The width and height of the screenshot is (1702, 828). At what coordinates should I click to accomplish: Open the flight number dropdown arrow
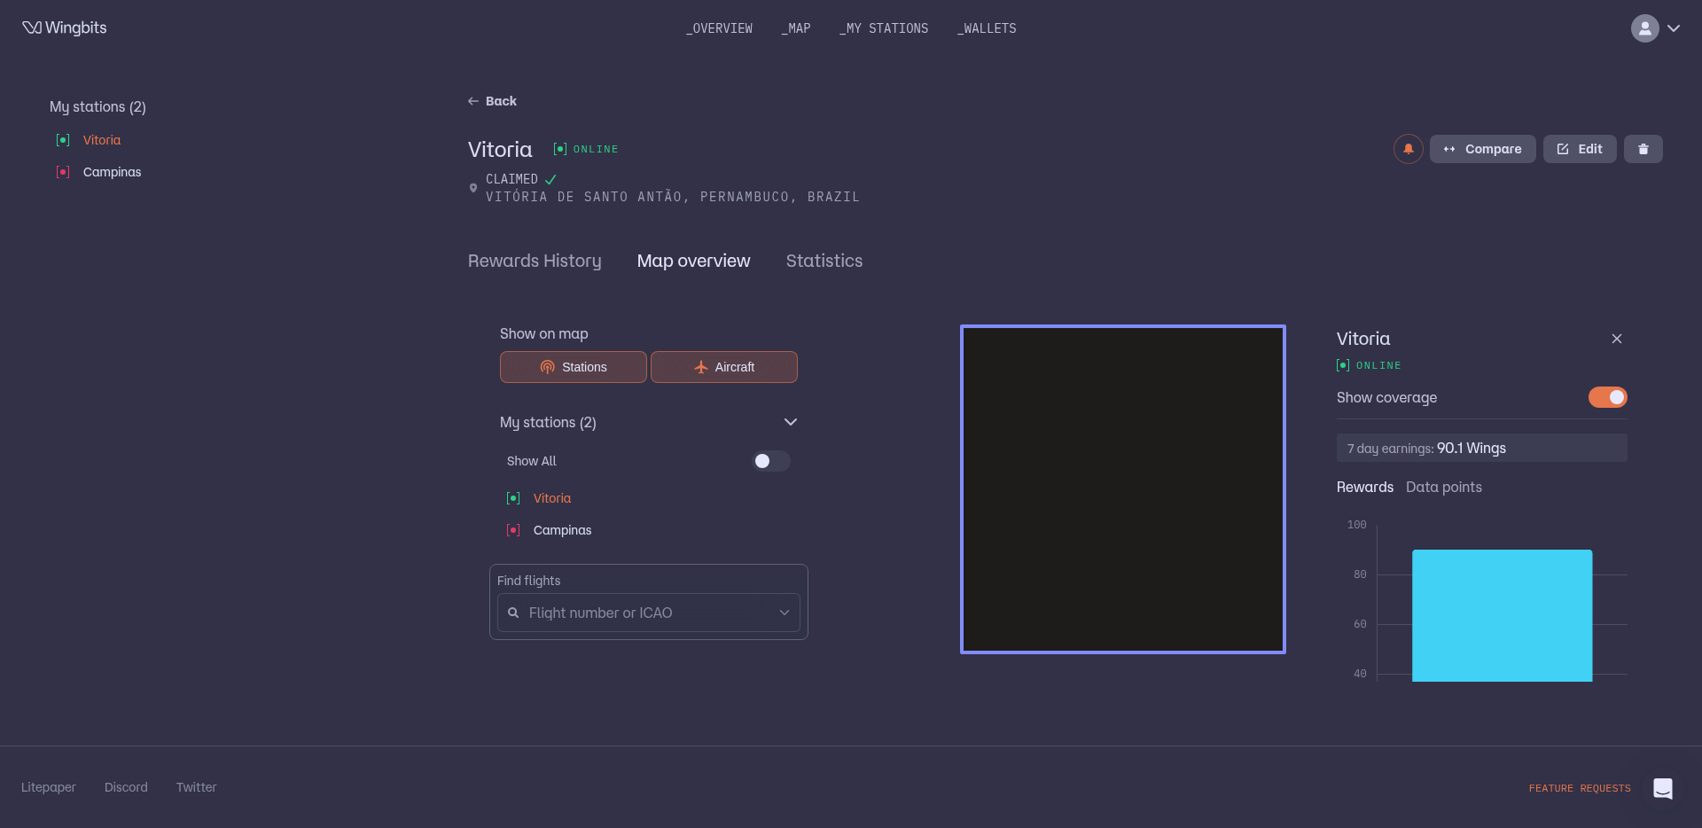click(x=784, y=613)
